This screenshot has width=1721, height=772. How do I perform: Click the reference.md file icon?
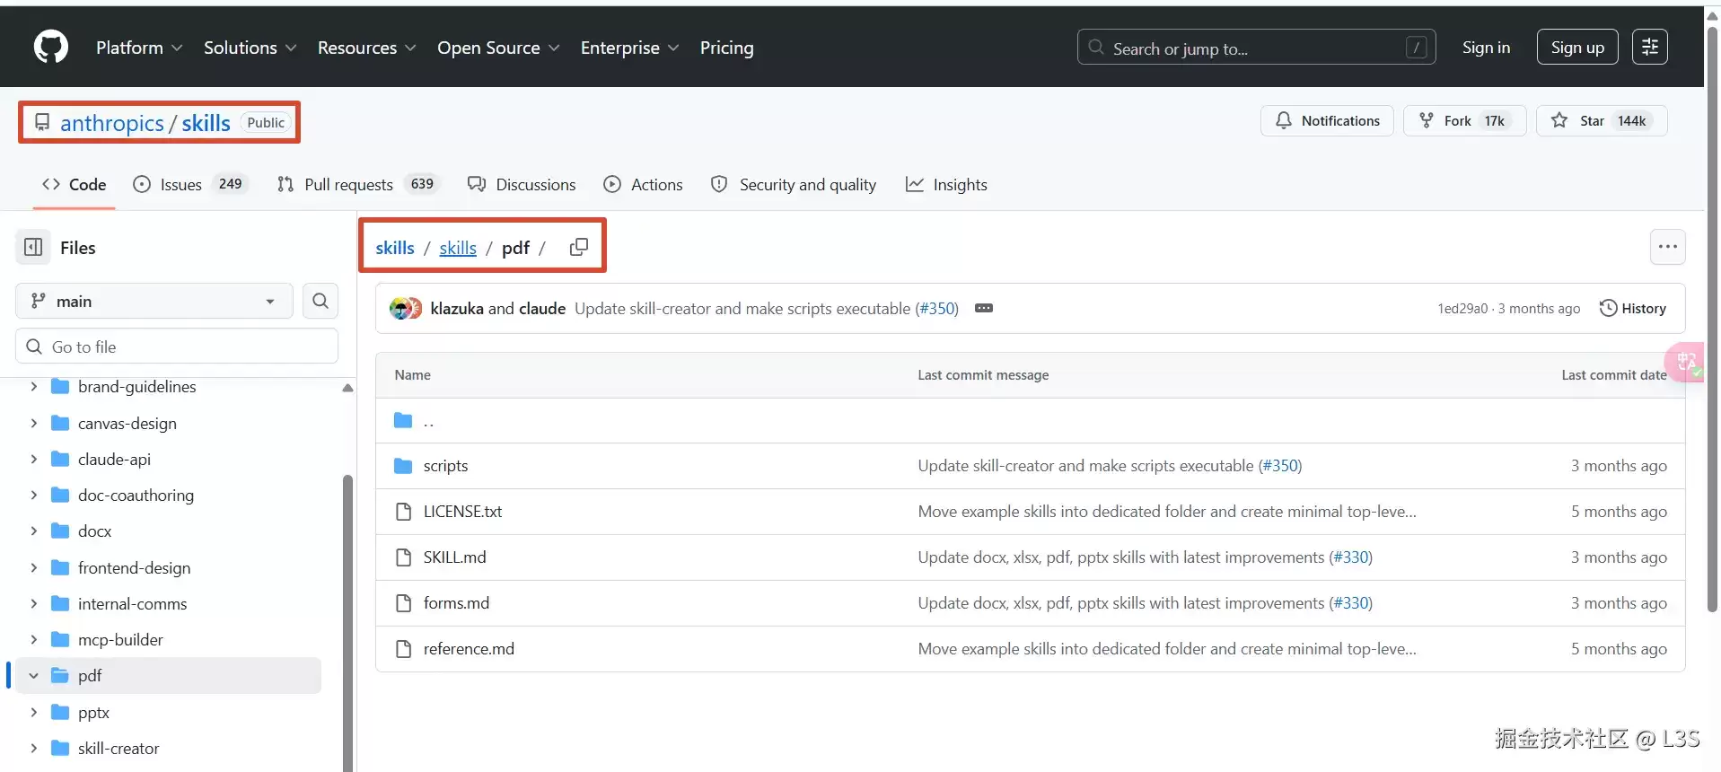pos(403,649)
